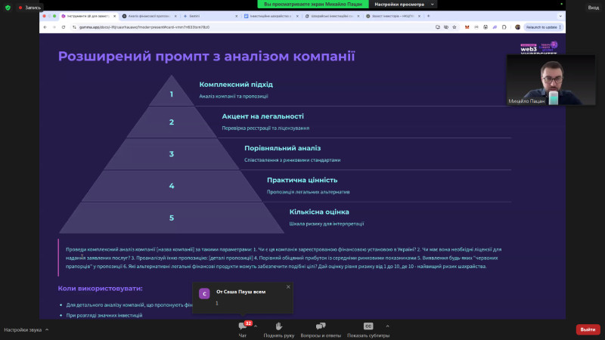Click the red Leave button
The image size is (605, 340).
(x=588, y=329)
